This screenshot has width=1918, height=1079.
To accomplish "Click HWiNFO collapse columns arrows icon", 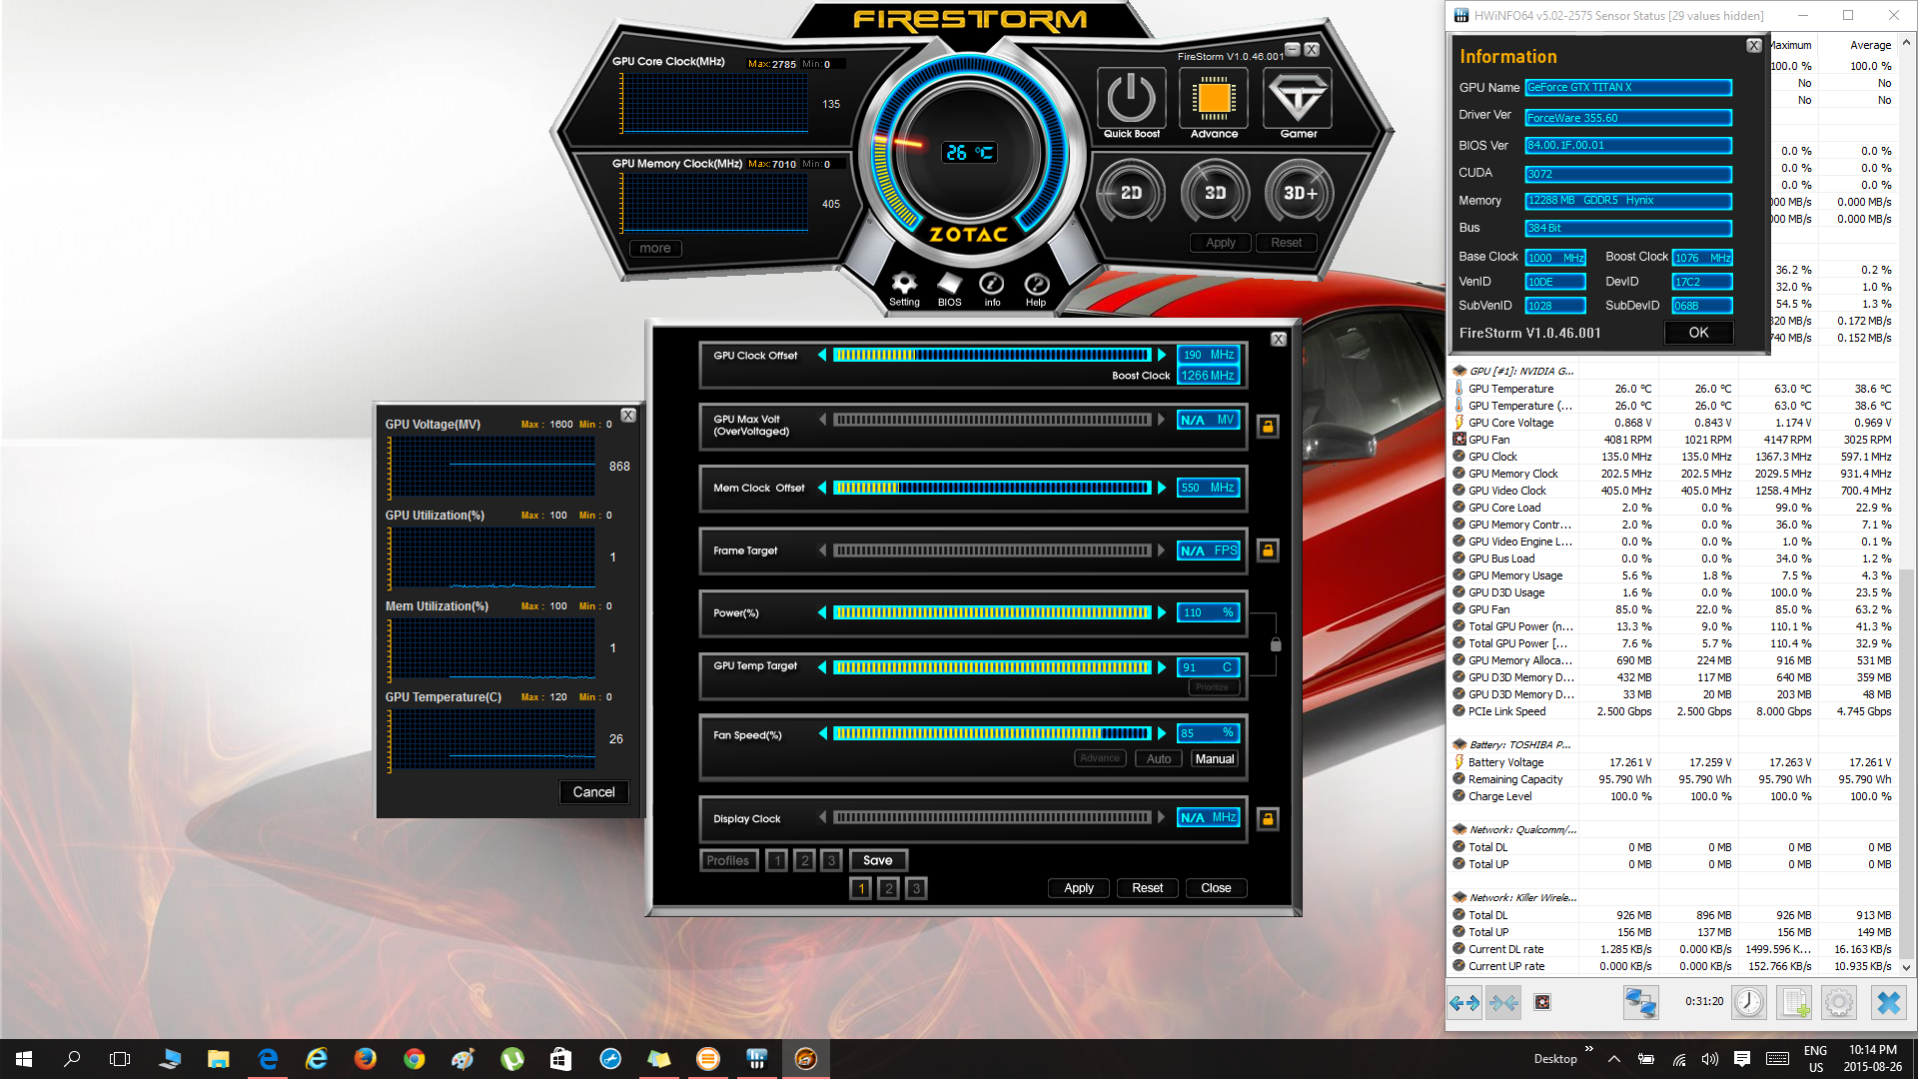I will (1503, 1002).
